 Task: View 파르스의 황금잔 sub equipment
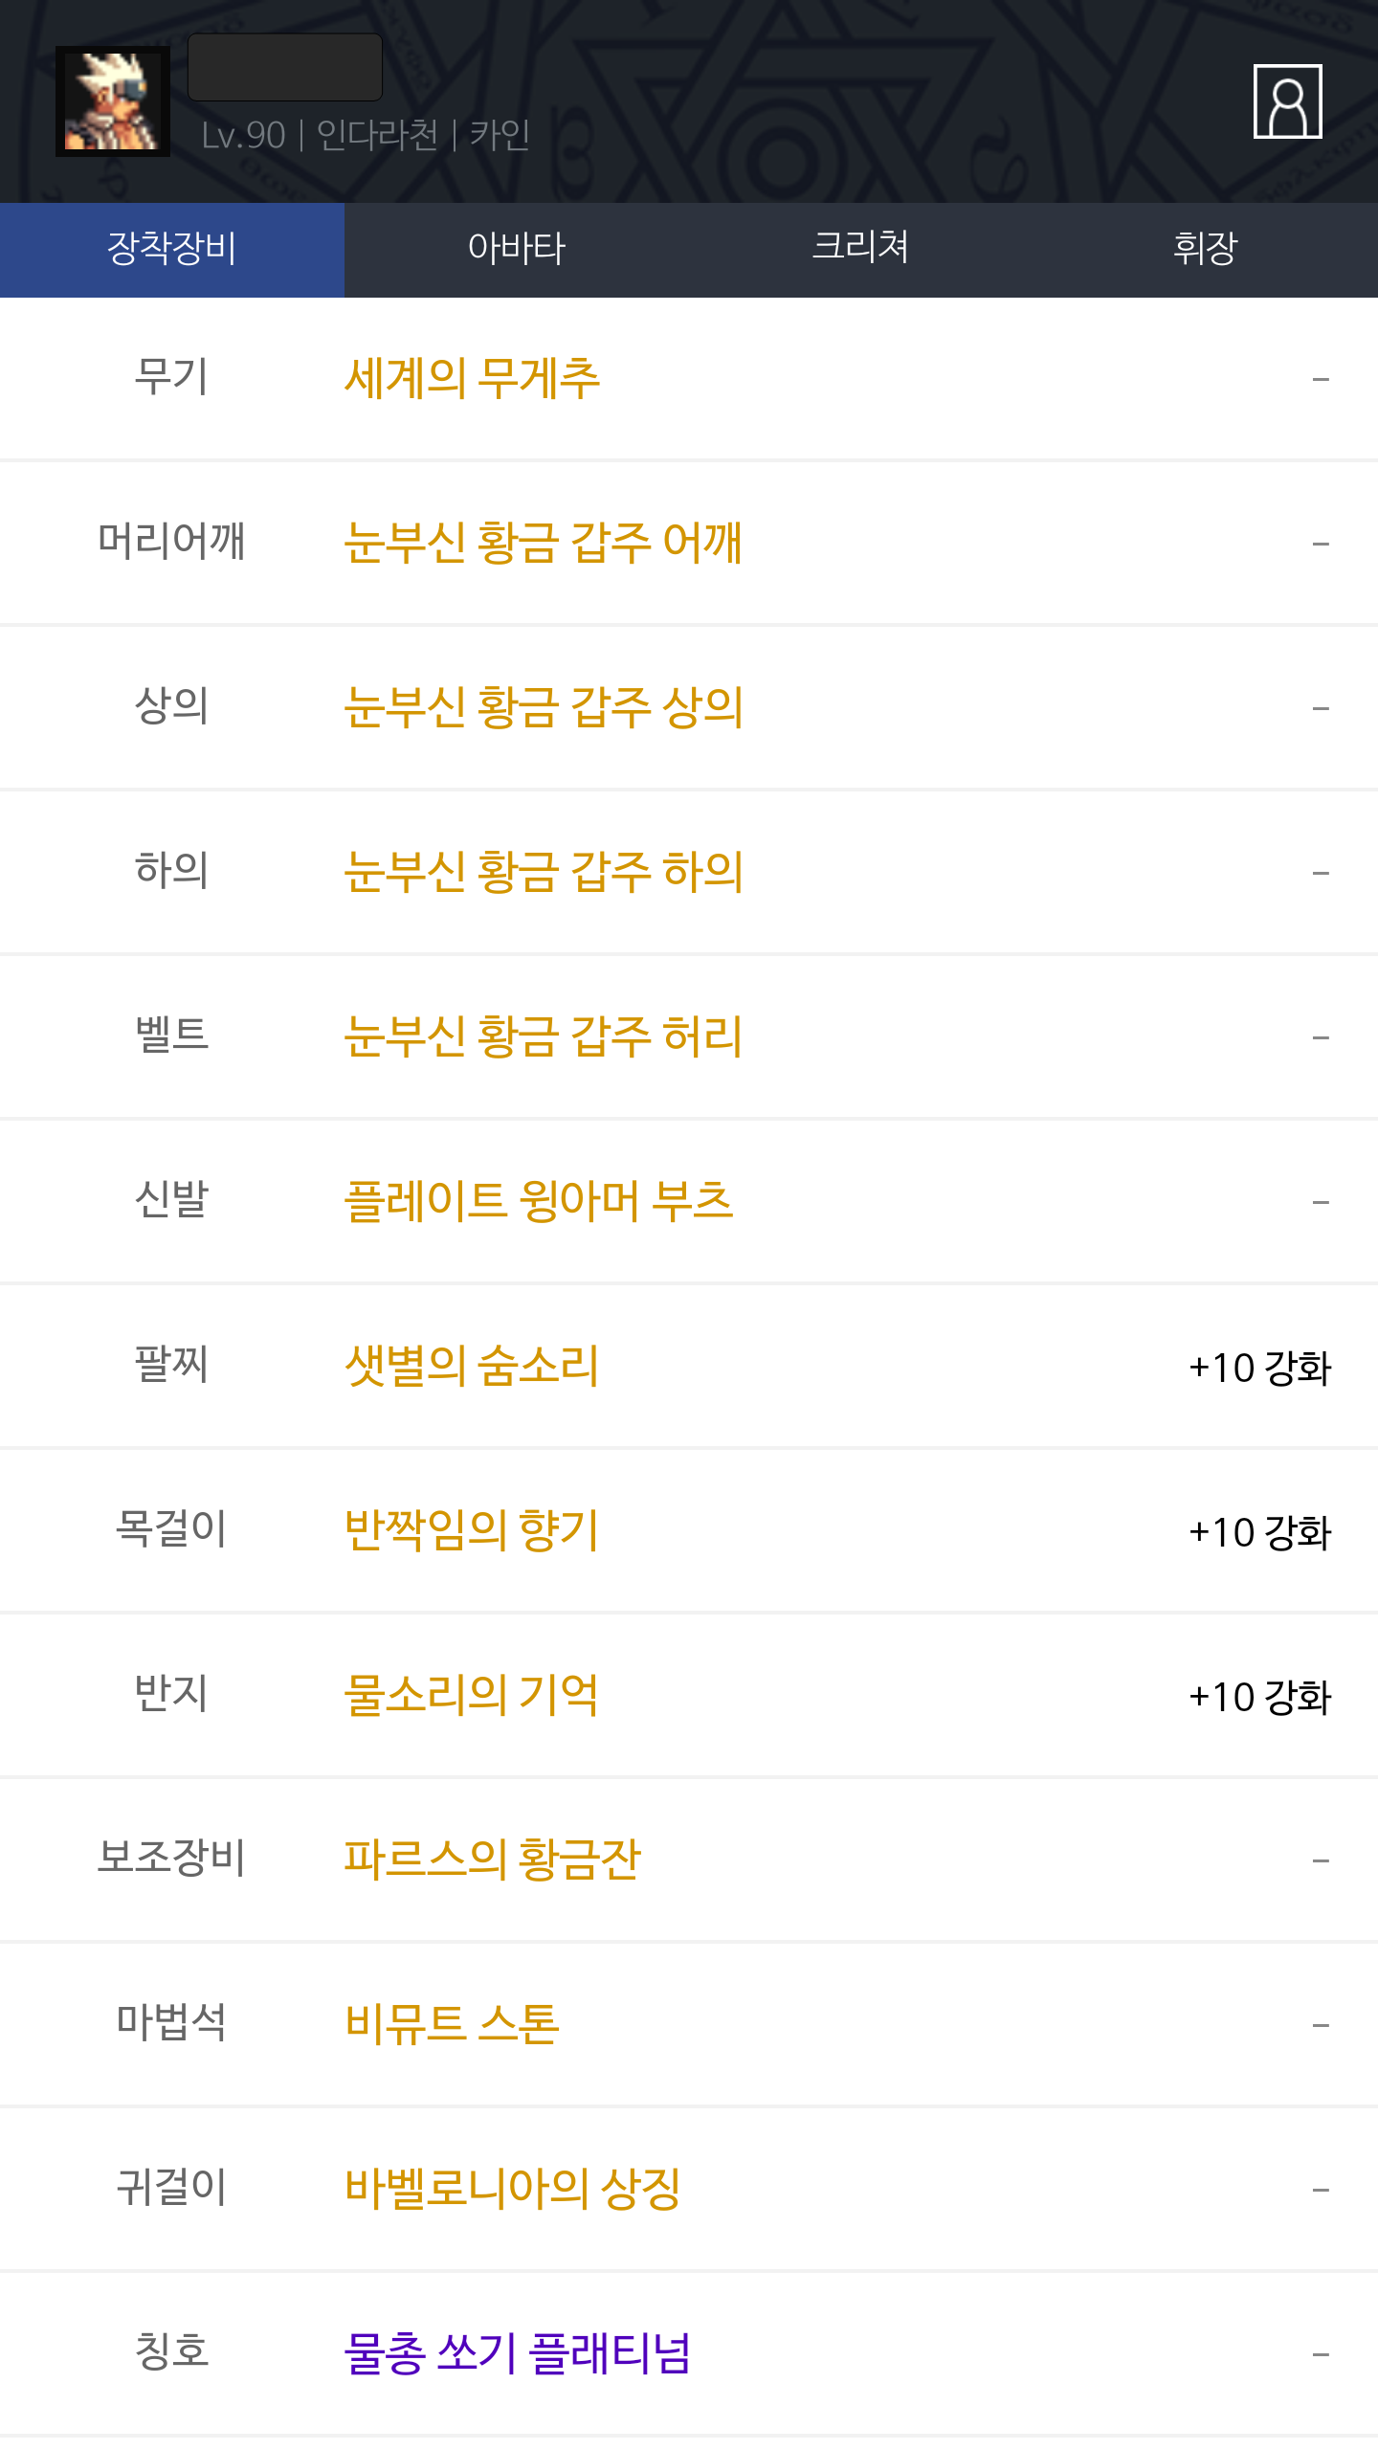tap(492, 1860)
